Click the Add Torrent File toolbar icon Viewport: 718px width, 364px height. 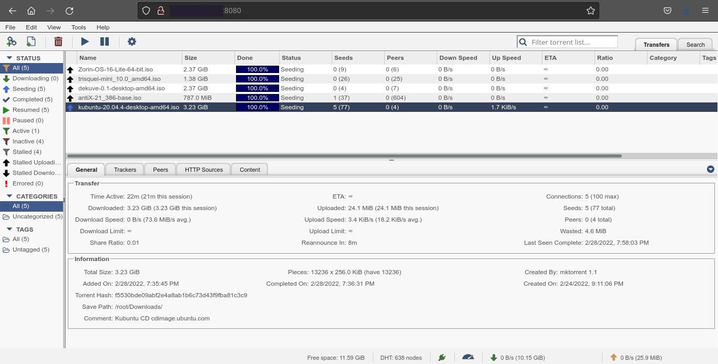[31, 41]
